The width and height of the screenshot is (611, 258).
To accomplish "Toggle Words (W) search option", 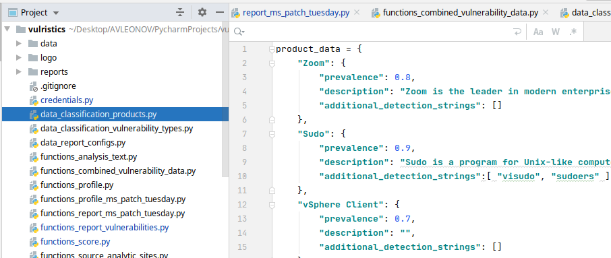I will 556,32.
